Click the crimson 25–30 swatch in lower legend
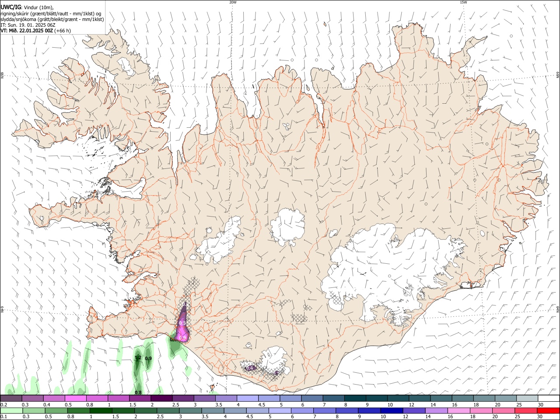 tap(526, 411)
